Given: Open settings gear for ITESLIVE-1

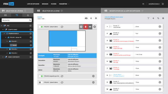Looking at the screenshot, I should (x=31, y=41).
